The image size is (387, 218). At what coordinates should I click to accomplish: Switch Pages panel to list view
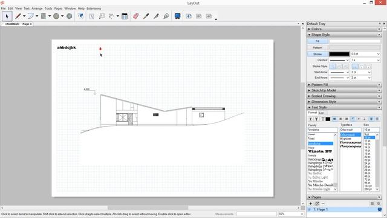coord(372,203)
